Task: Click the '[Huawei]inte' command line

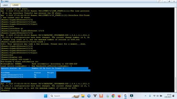Action: click(x=7, y=26)
